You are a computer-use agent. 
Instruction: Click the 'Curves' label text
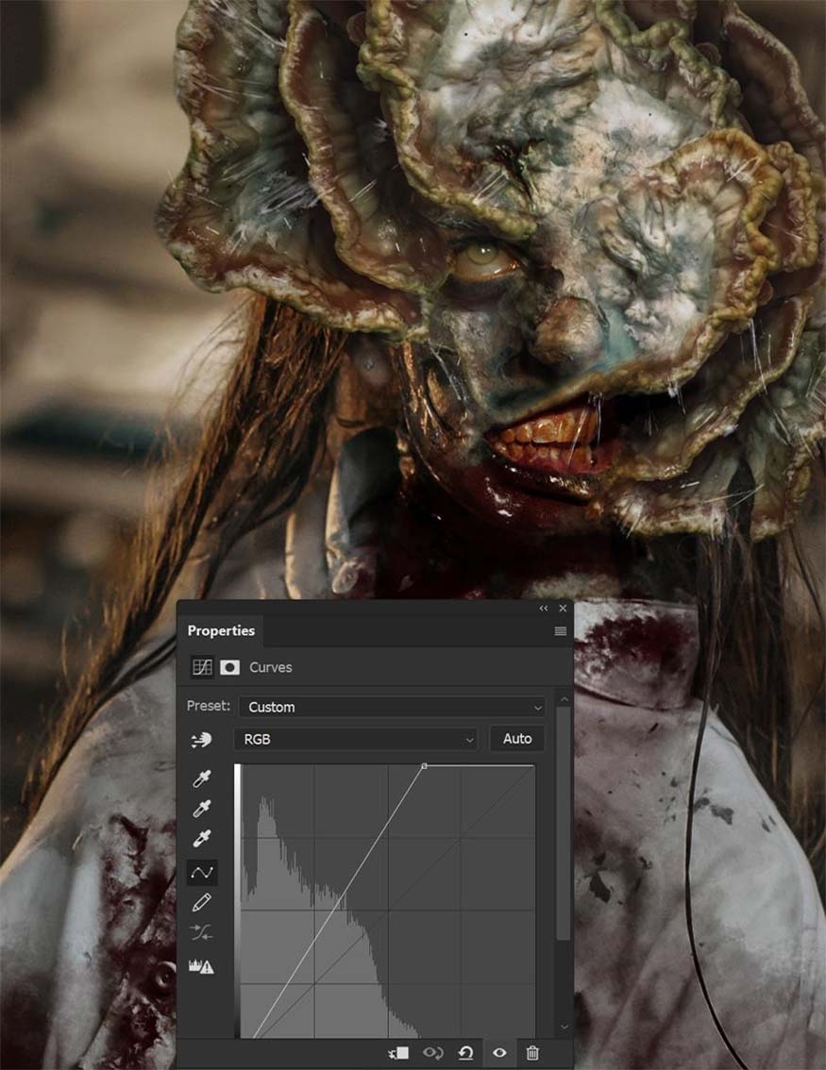[x=270, y=667]
